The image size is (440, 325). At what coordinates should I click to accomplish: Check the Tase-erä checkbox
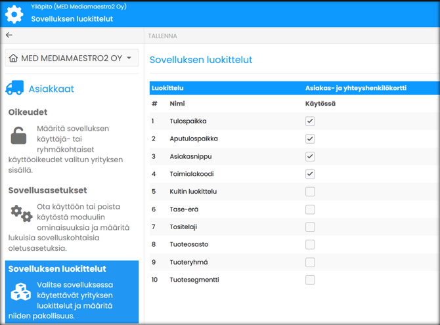310,209
